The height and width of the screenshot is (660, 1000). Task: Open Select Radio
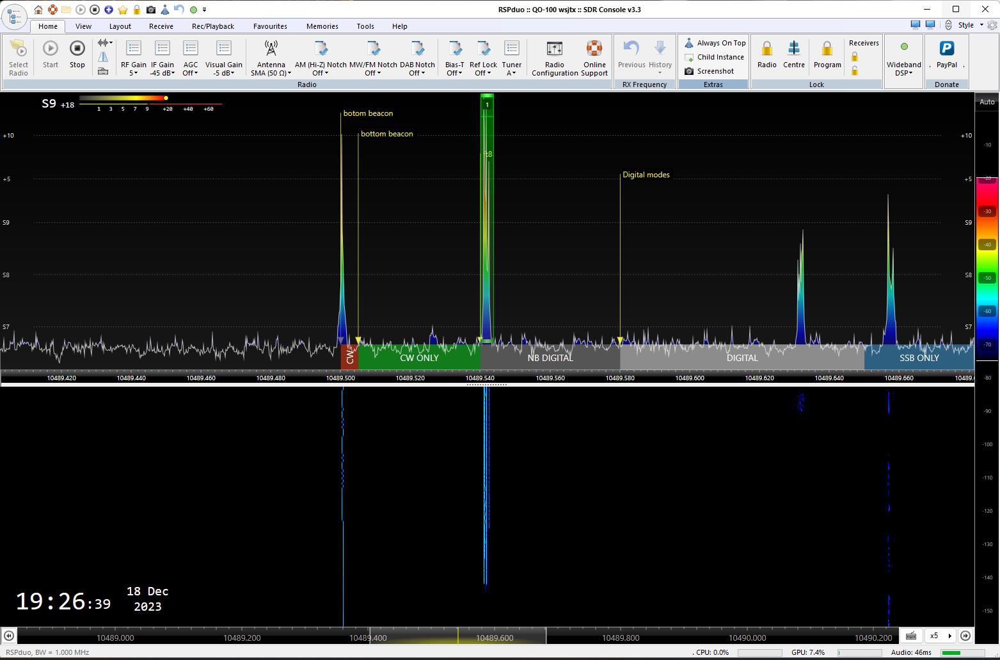pyautogui.click(x=19, y=57)
